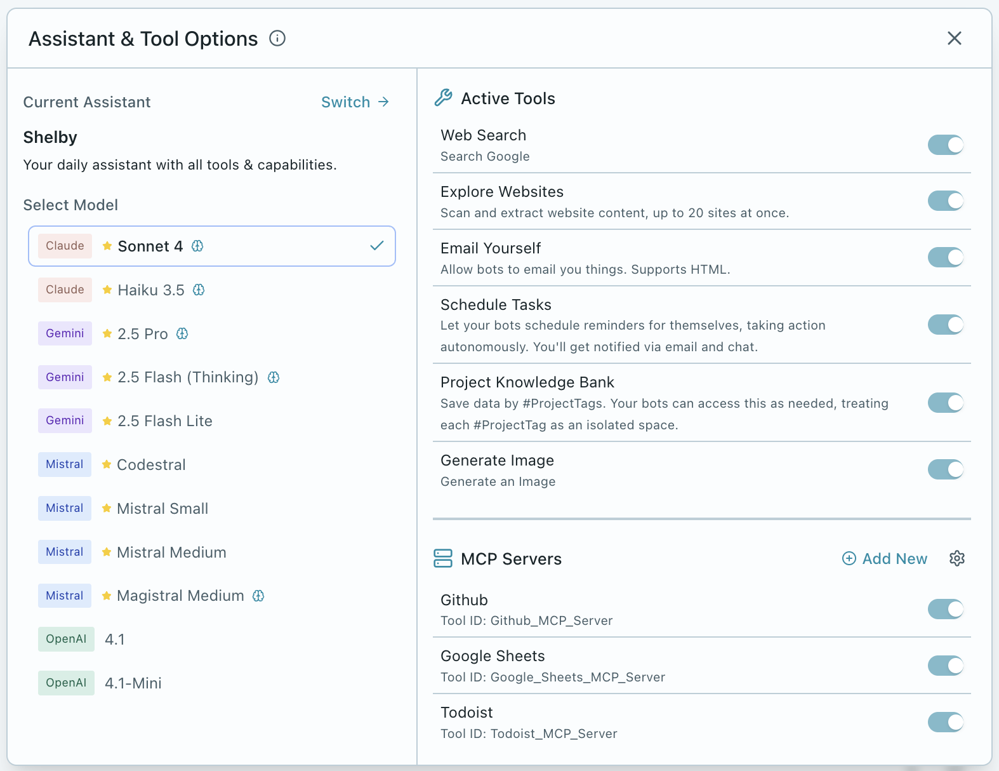The height and width of the screenshot is (771, 999).
Task: Pick the Magistral Medium model
Action: coord(212,596)
